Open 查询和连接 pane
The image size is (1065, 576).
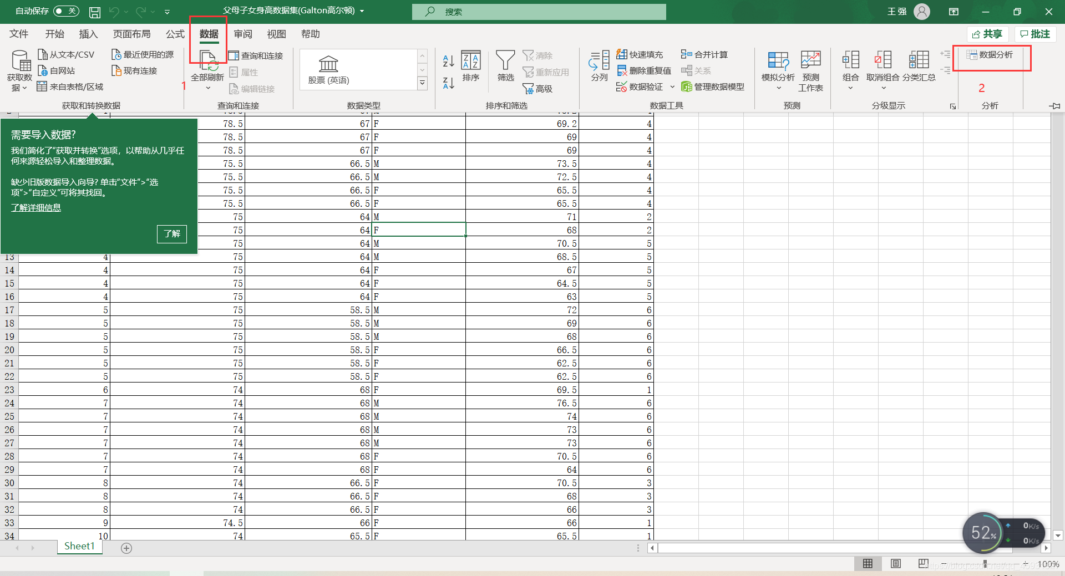(x=256, y=55)
